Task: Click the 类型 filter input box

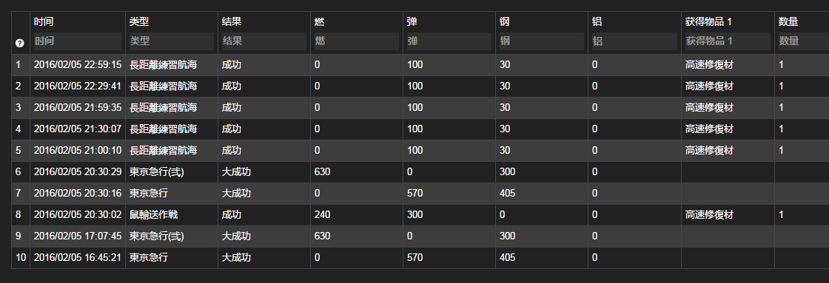Action: (x=171, y=41)
